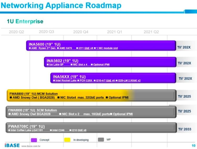
Task: Click the 2021 Q1 timeline header
Action: coord(115,32)
